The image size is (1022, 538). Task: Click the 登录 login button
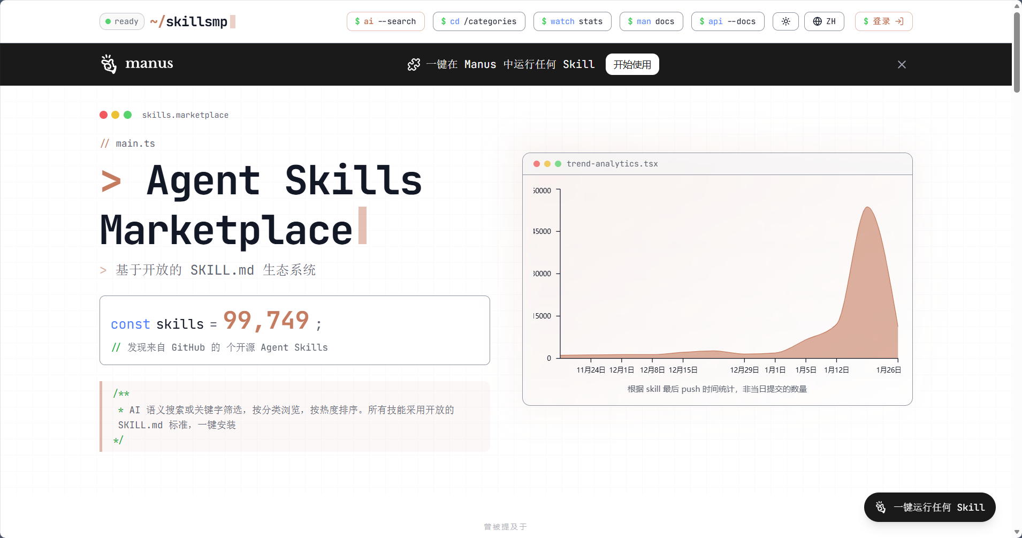click(883, 21)
